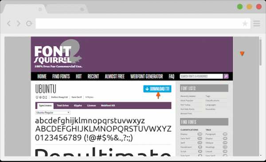The height and width of the screenshot is (162, 266).
Task: Click the browser forward arrow
Action: 19,23
